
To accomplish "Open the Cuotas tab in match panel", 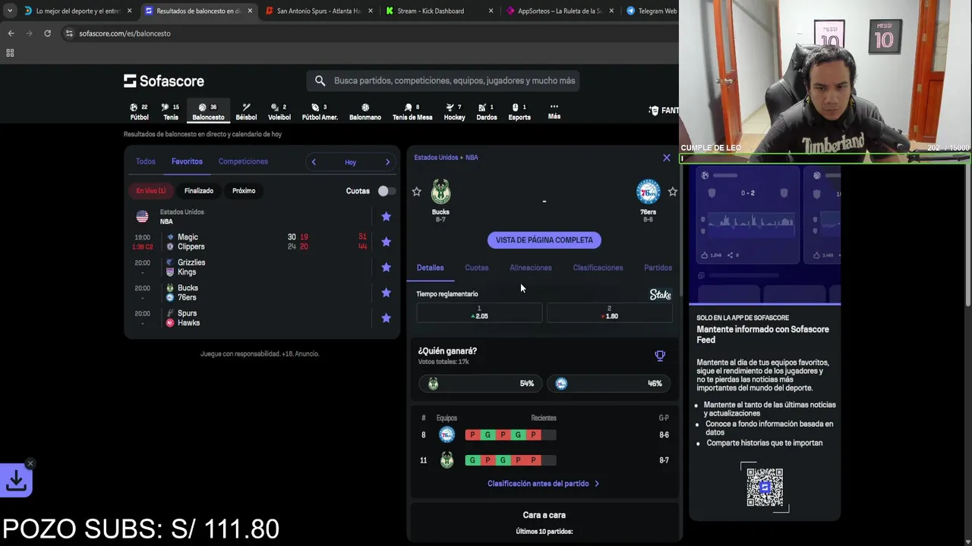I will 477,268.
